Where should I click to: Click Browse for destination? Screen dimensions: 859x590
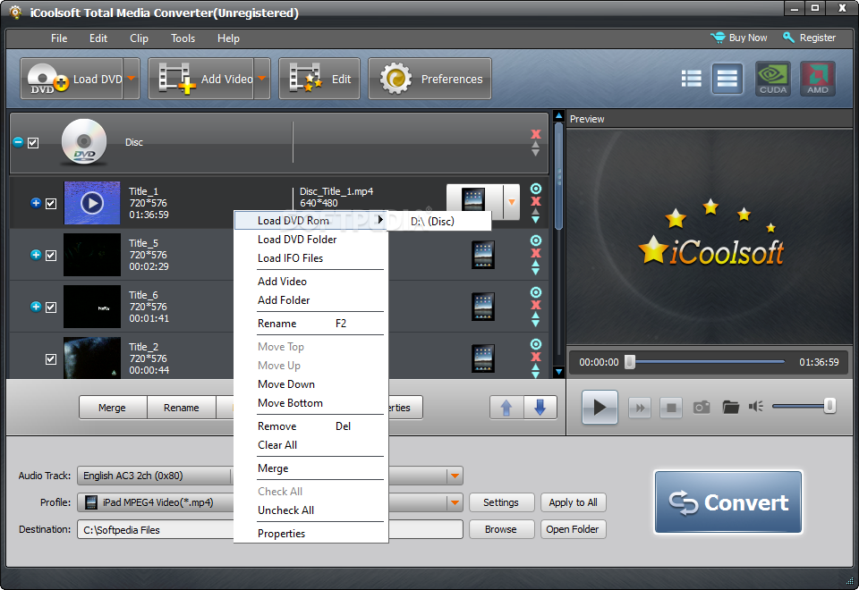click(x=501, y=529)
